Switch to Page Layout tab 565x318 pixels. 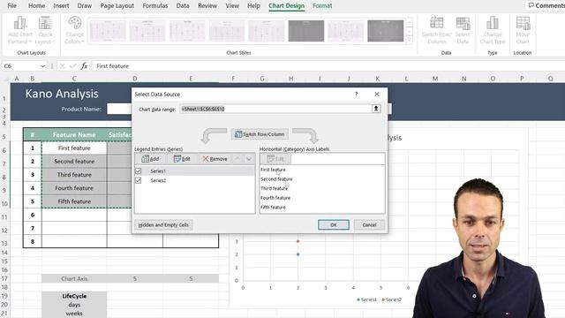(x=117, y=5)
